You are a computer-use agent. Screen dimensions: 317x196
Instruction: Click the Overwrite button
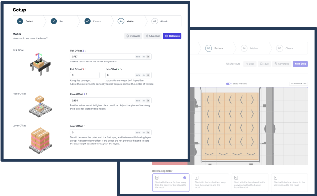tap(133, 36)
